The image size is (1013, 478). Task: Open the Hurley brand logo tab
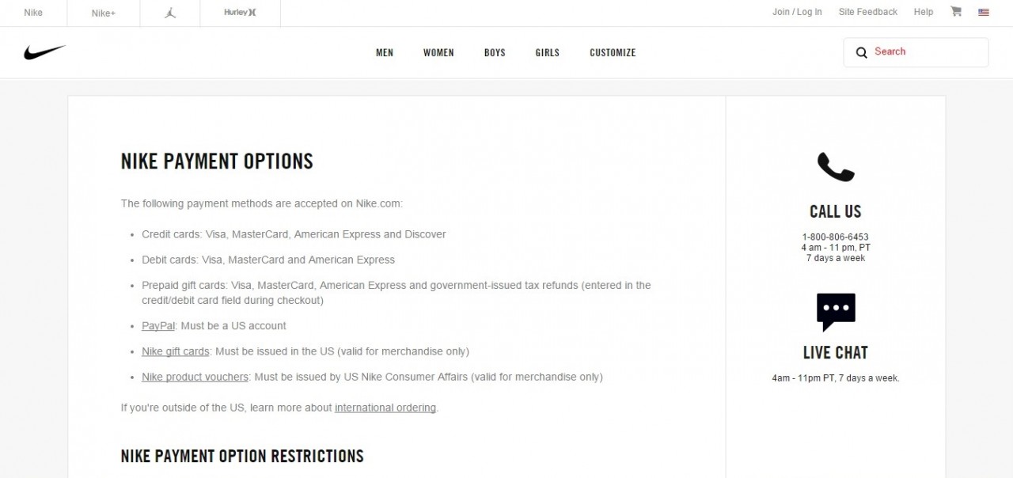(x=241, y=13)
